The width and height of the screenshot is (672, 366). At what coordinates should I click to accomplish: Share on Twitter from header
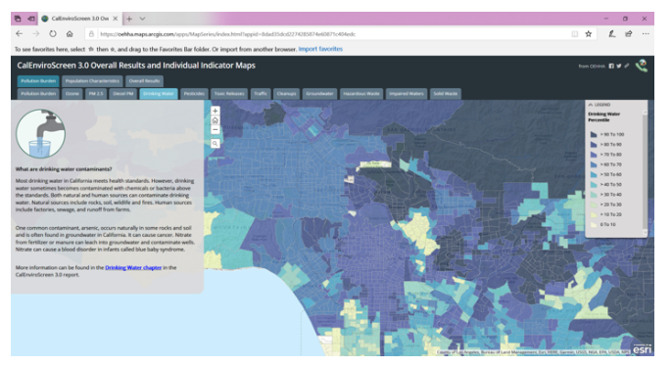coord(619,66)
